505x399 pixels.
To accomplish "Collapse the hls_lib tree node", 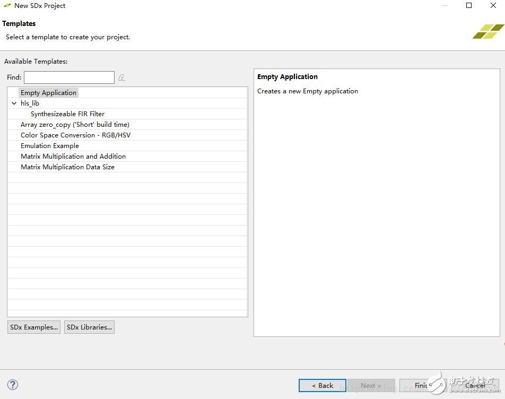I will 14,103.
